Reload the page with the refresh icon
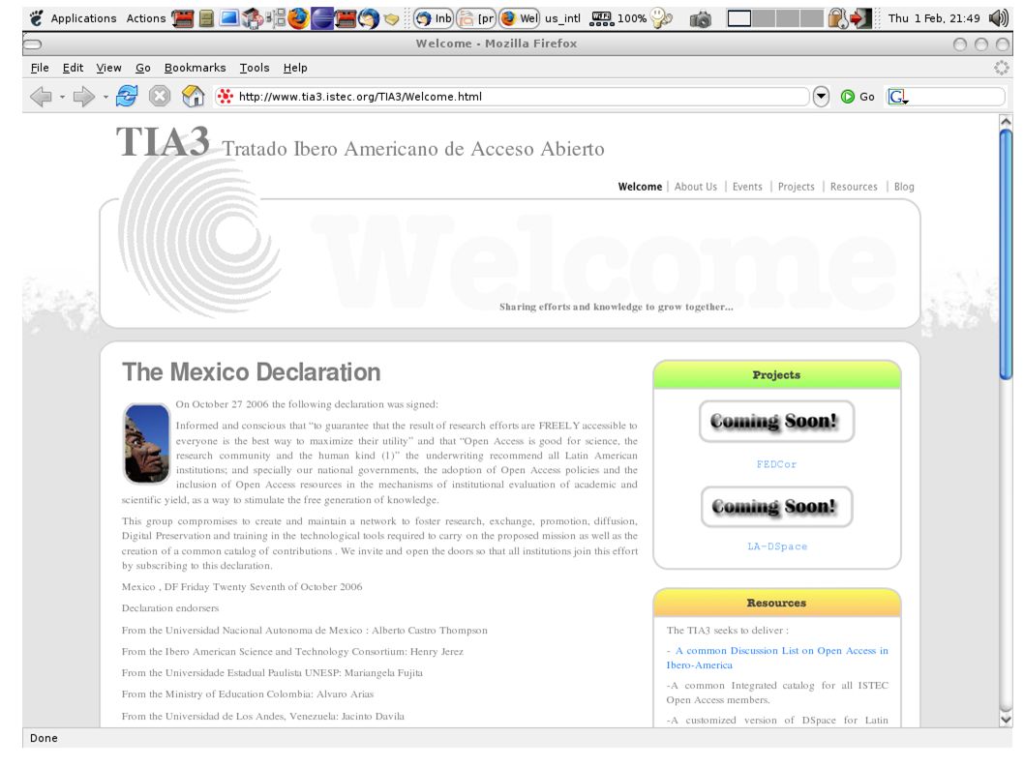 [x=127, y=97]
